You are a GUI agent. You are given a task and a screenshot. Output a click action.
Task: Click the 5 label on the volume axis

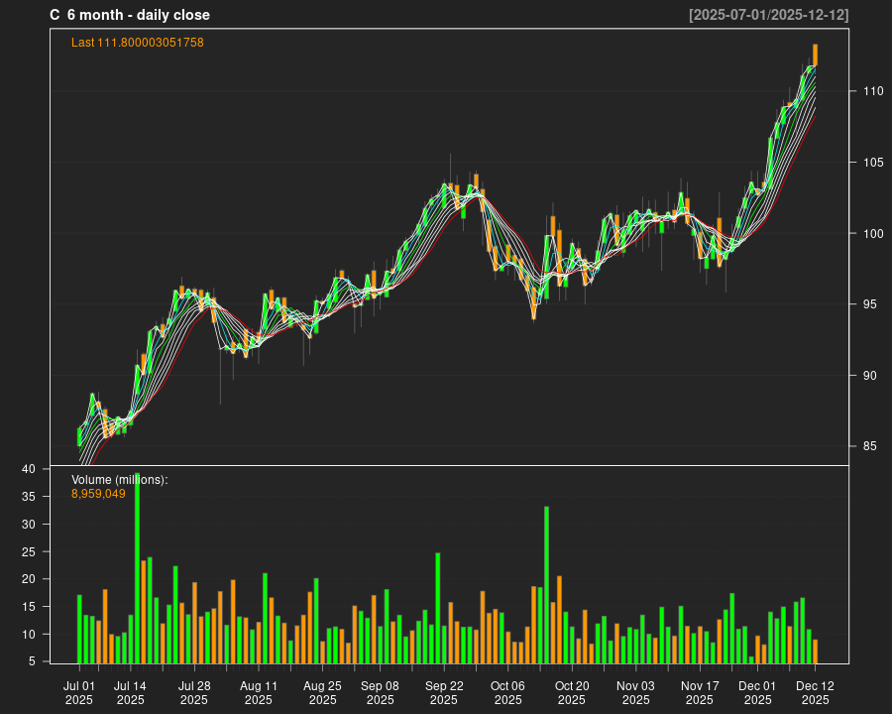(x=32, y=661)
